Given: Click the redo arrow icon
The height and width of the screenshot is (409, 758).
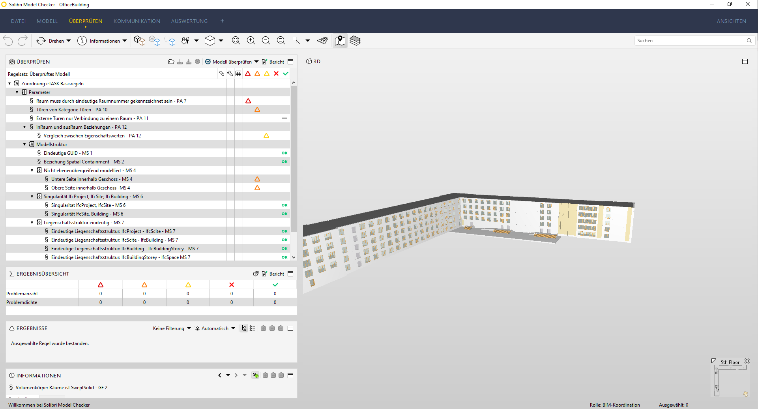Looking at the screenshot, I should tap(23, 41).
